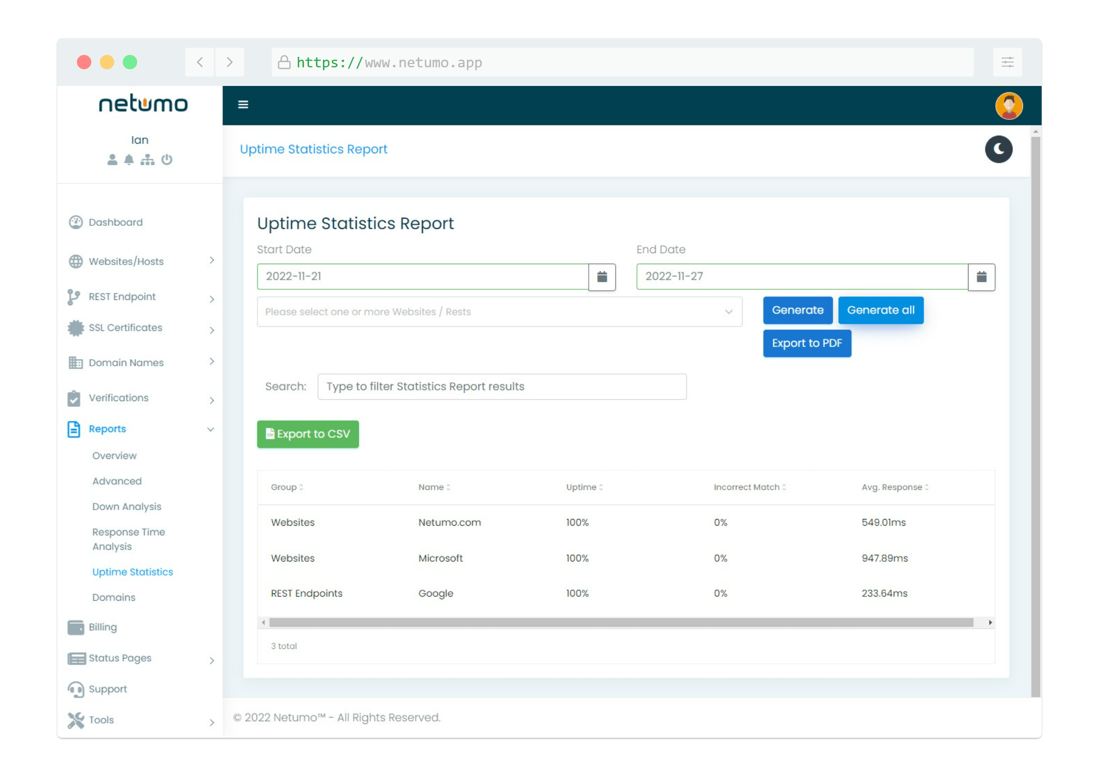
Task: Open the Domains report
Action: click(114, 597)
